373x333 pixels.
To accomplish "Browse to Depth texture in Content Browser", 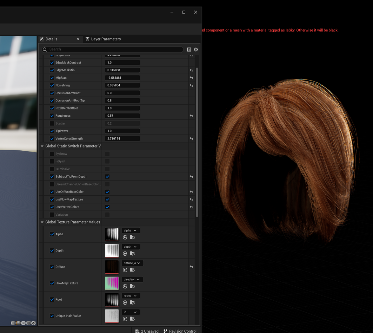I will click(x=132, y=254).
